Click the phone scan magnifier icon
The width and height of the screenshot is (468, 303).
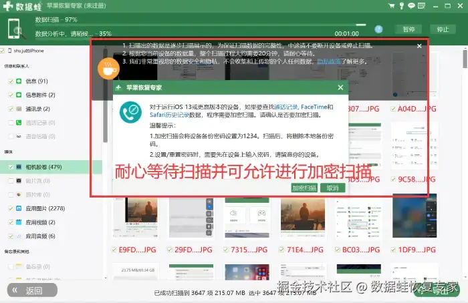[16, 29]
